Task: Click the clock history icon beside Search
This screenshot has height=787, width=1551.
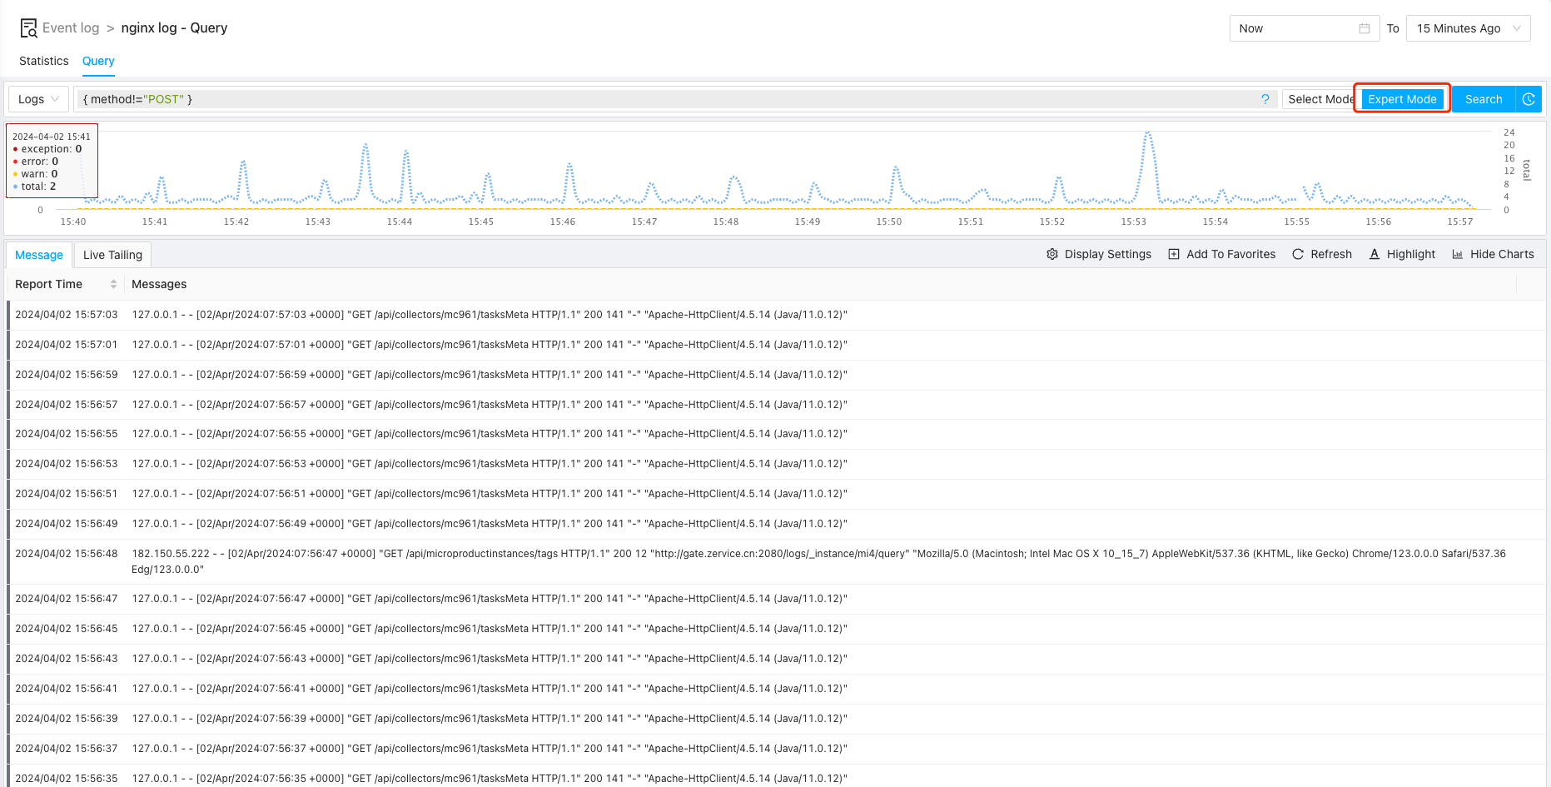Action: click(x=1529, y=99)
